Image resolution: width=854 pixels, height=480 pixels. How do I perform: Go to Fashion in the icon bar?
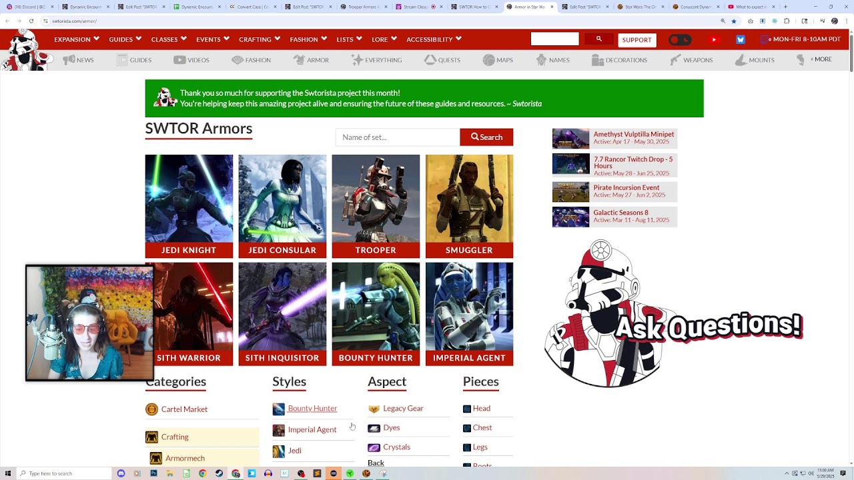238,60
